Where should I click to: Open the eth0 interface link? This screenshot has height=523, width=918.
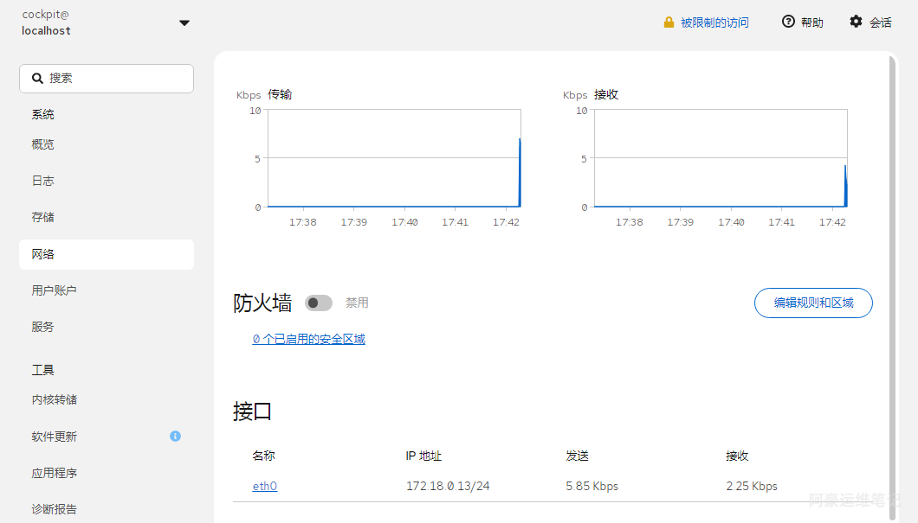pyautogui.click(x=265, y=486)
